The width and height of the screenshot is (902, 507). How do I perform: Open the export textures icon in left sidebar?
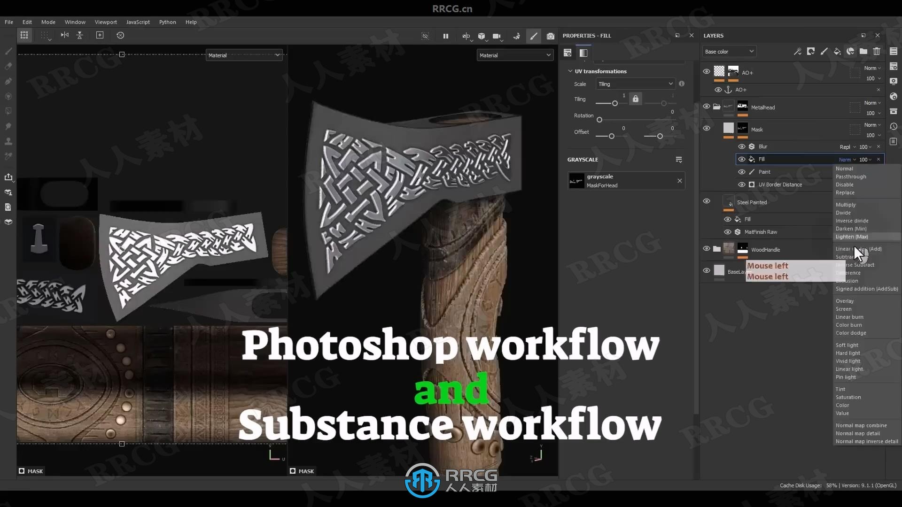(8, 177)
